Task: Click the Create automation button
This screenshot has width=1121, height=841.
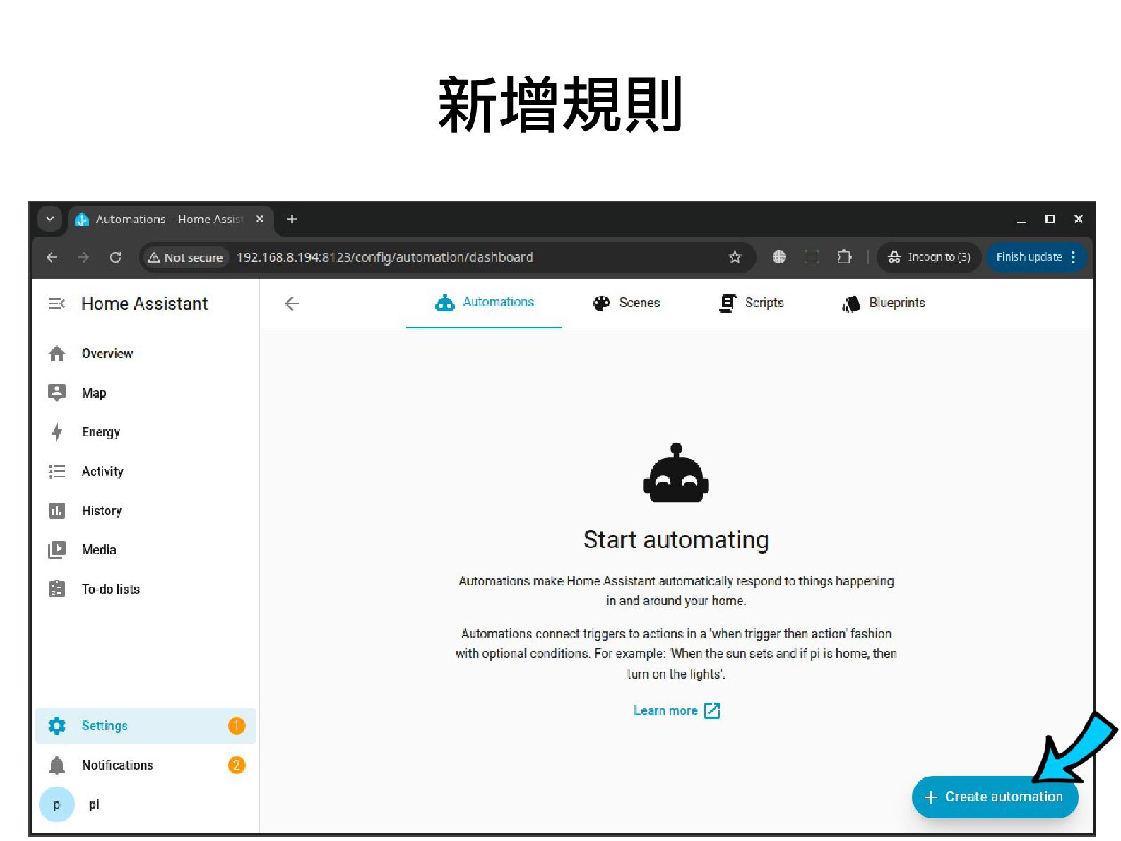Action: (x=995, y=797)
